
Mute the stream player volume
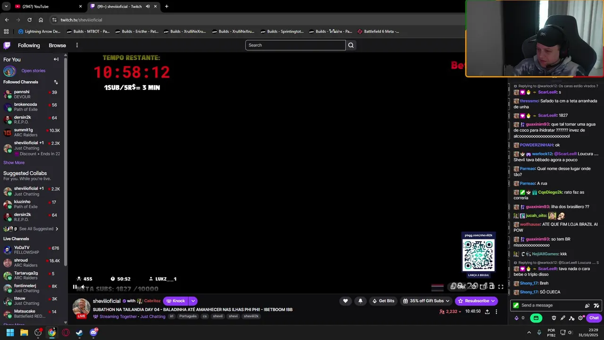click(84, 287)
